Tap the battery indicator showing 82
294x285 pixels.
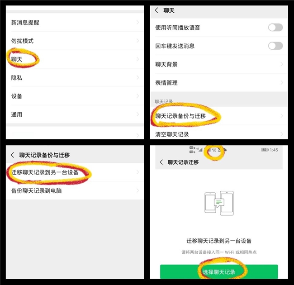click(x=265, y=150)
